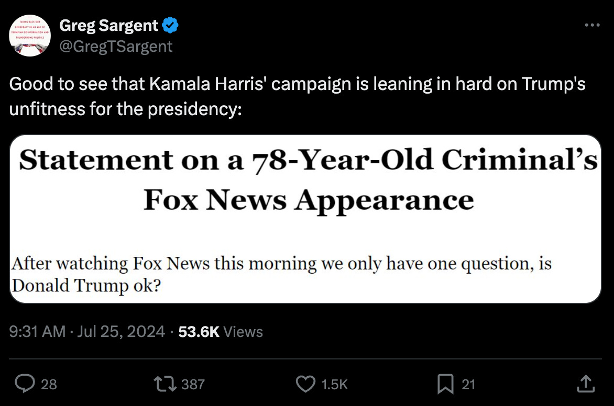Click Greg Sargent's verified blue checkmark badge
Screen dimensions: 614x406
coord(169,25)
